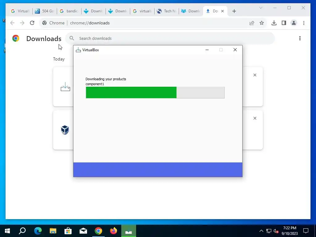
Task: Click the green installer taskbar icon
Action: (x=129, y=231)
